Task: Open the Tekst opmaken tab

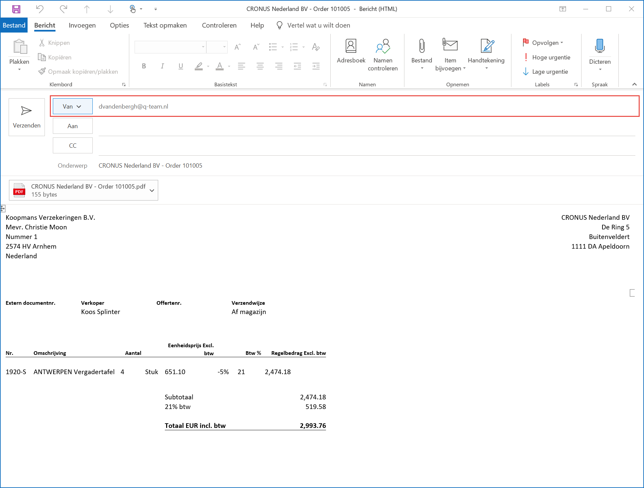Action: pos(165,25)
